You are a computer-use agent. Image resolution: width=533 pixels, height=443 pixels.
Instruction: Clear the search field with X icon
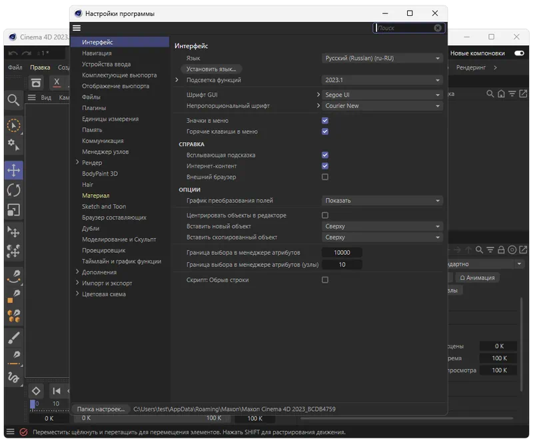point(438,28)
